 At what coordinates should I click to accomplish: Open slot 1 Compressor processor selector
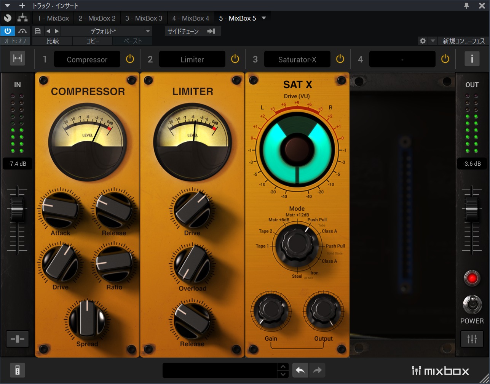(x=87, y=59)
